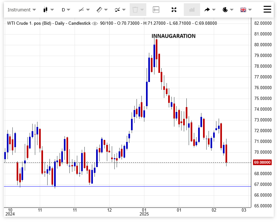Screen dimensions: 277x223
Task: Open the hamburger main menu
Action: [267, 9]
